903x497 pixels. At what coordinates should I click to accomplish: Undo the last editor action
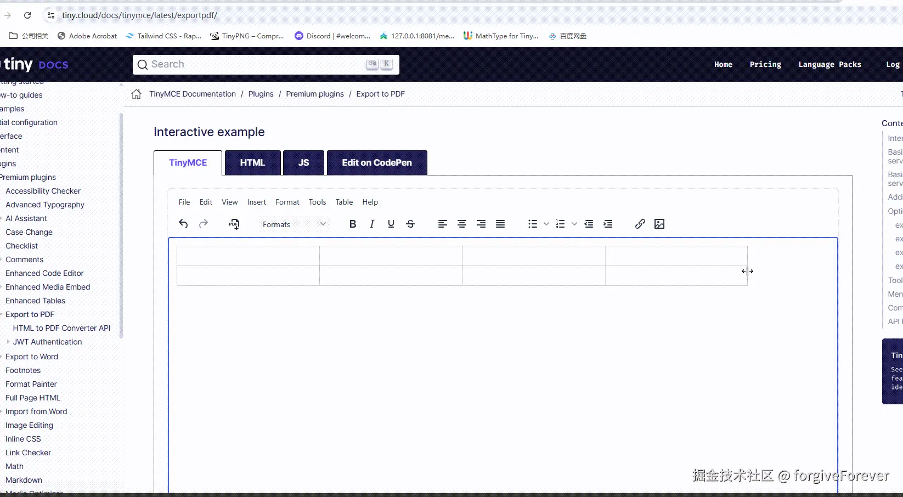[x=183, y=224]
